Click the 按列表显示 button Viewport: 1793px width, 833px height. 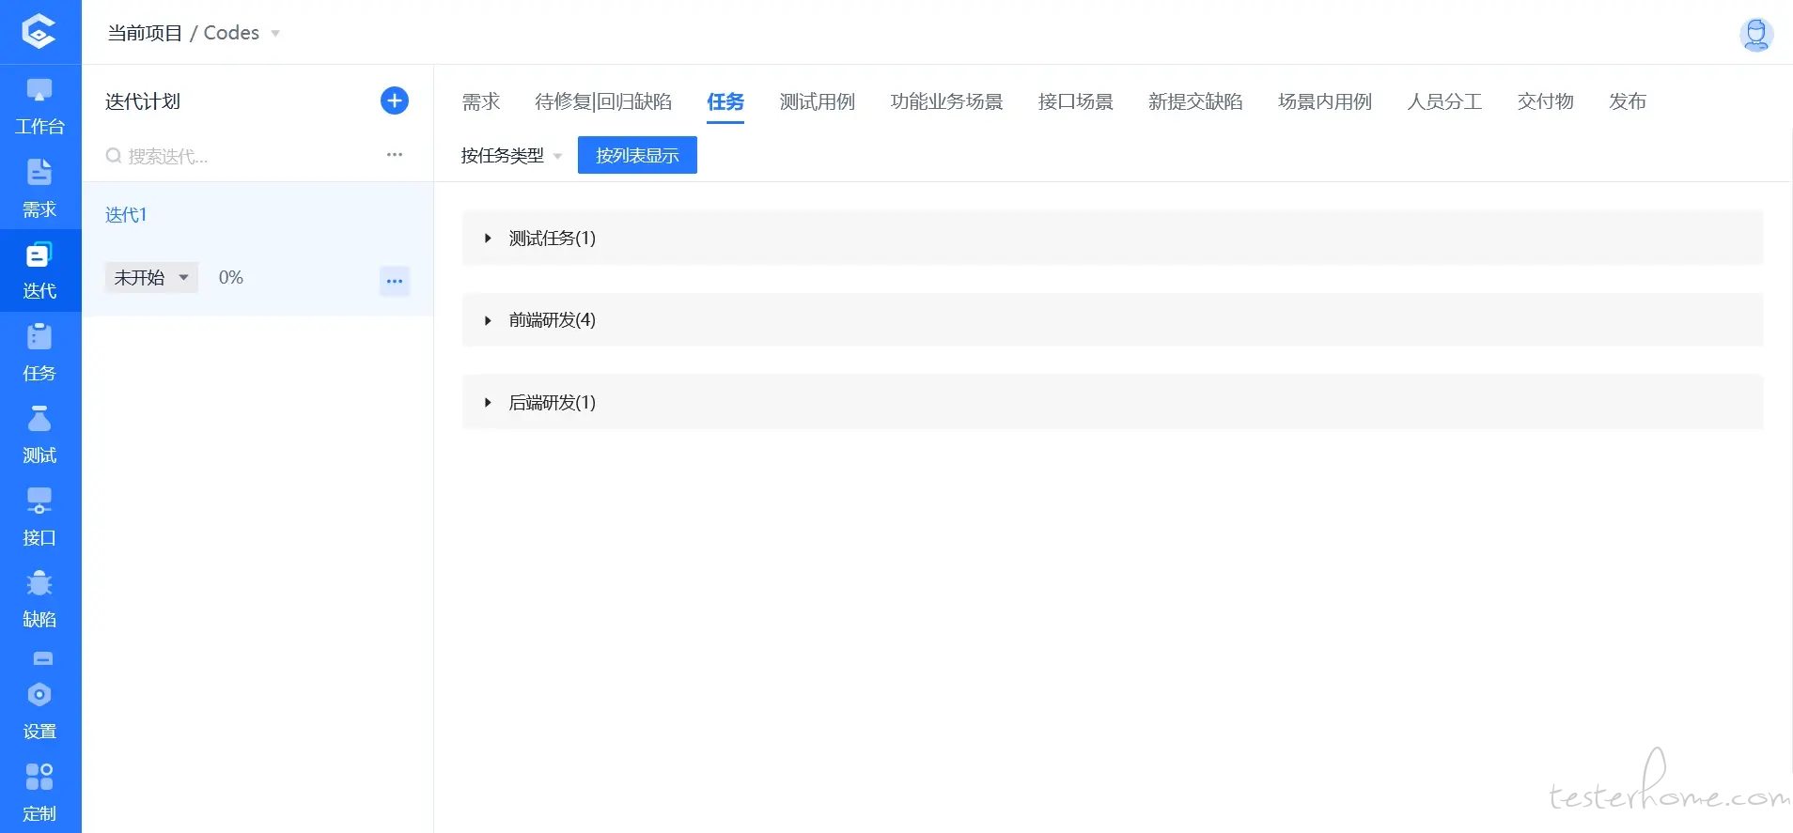637,155
